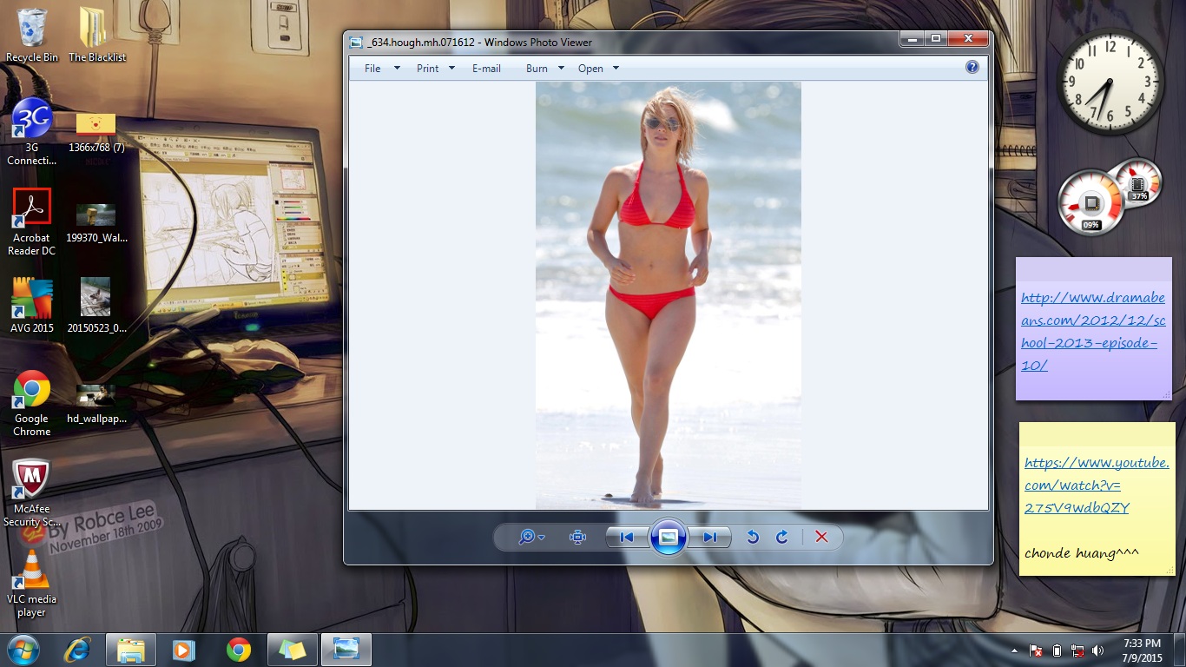Rotate the photo clockwise
The width and height of the screenshot is (1186, 667).
[x=782, y=538]
